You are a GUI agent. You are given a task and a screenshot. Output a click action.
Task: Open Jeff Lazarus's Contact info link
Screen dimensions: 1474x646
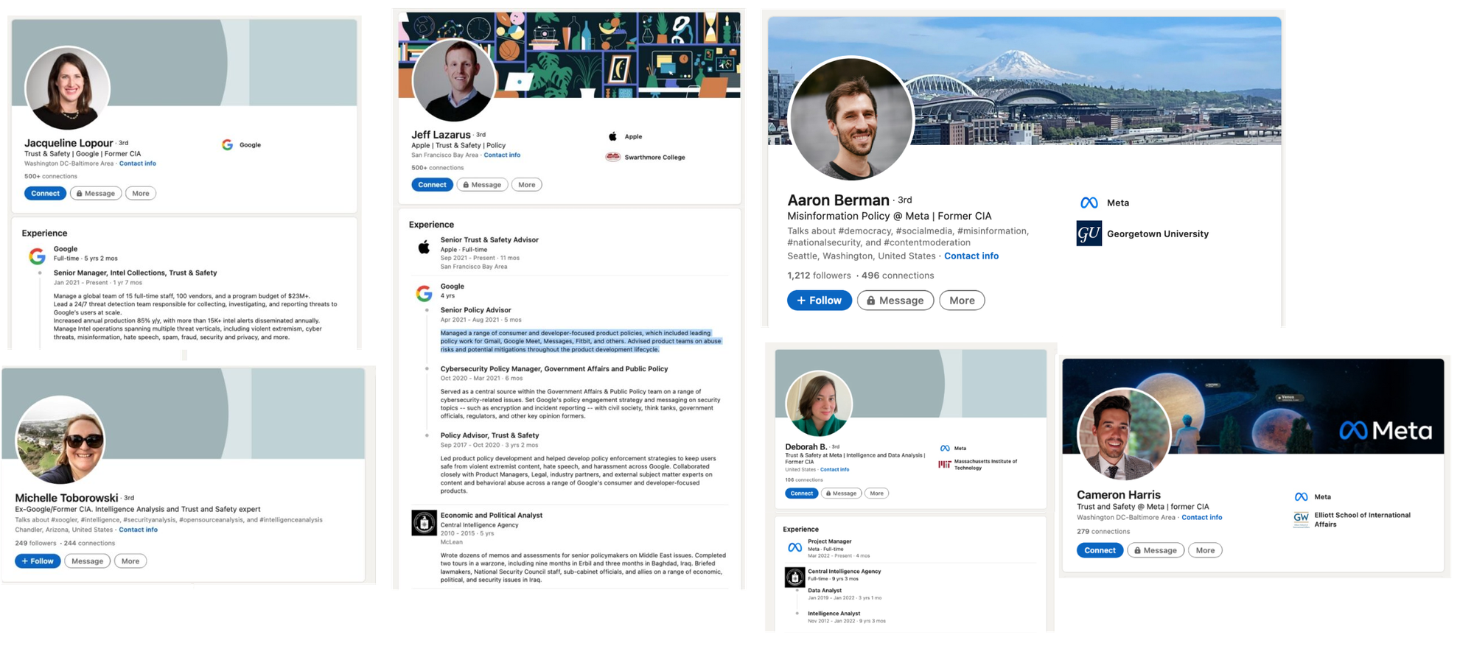[x=502, y=155]
